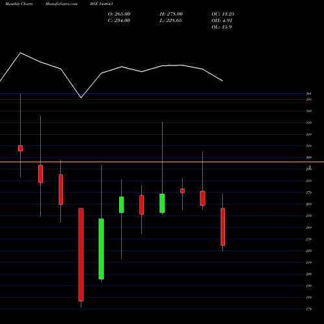The height and width of the screenshot is (324, 324).
Task: Click the 329 price axis label
Action: [x=308, y=134]
